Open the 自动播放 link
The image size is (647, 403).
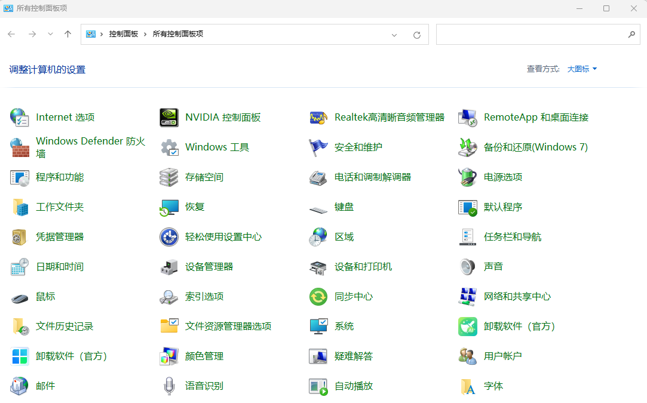[354, 386]
